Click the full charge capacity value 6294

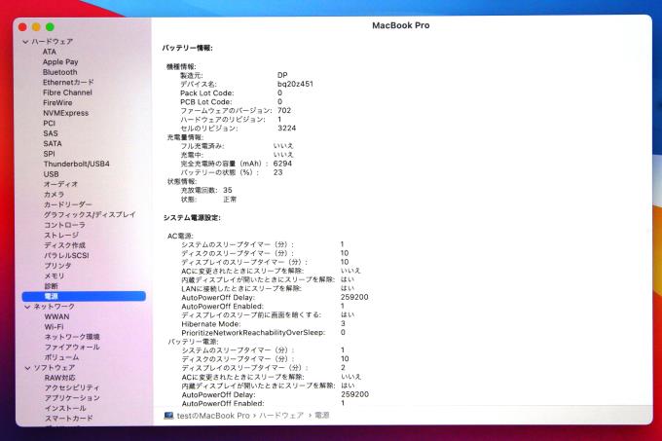(x=282, y=164)
